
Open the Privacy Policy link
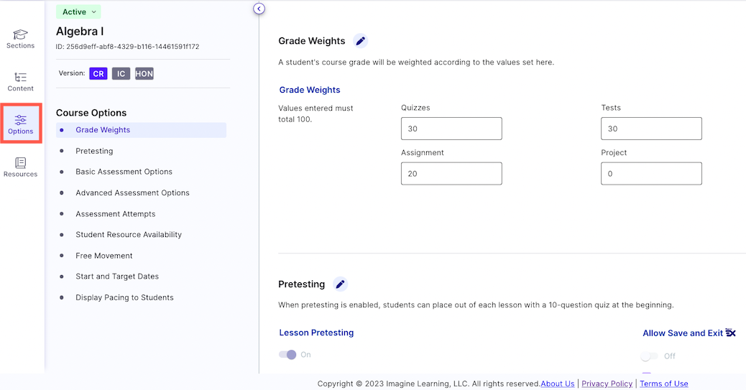click(607, 384)
